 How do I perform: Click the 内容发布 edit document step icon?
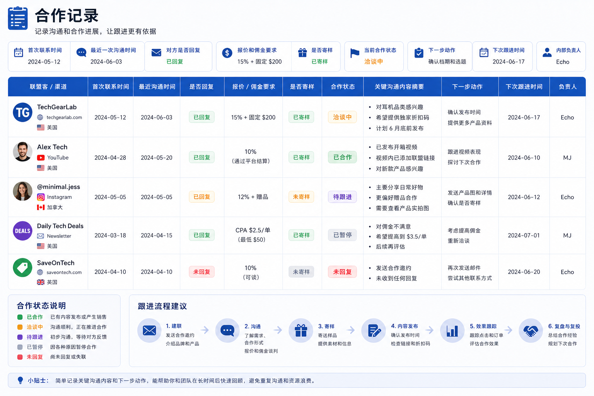(x=374, y=331)
